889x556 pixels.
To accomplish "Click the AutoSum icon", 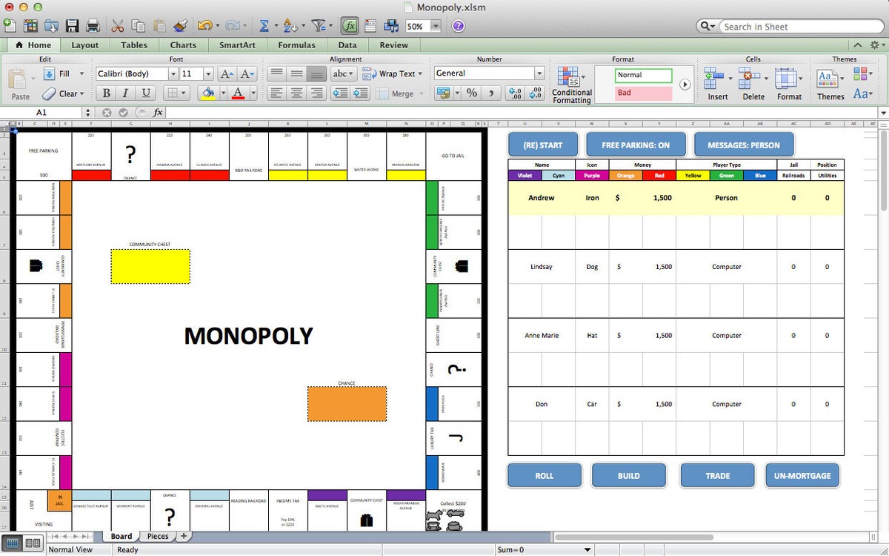I will tap(264, 24).
